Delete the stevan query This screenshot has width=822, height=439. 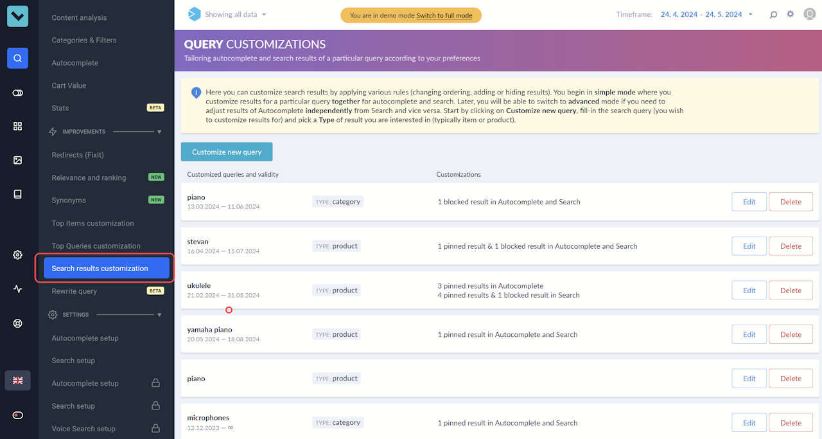791,246
